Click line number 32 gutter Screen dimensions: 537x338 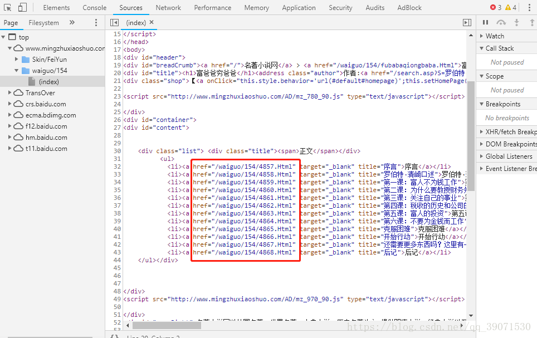click(117, 166)
